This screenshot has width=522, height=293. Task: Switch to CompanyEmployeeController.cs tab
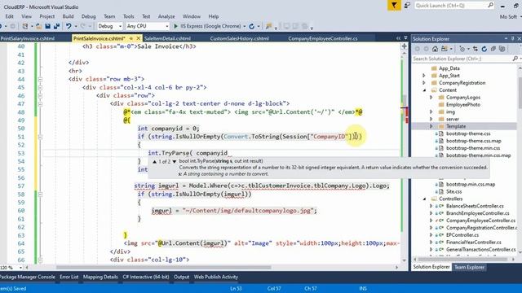(x=323, y=38)
